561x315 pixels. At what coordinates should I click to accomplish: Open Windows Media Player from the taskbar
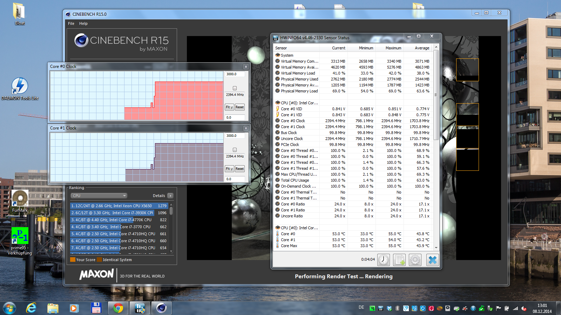[74, 308]
